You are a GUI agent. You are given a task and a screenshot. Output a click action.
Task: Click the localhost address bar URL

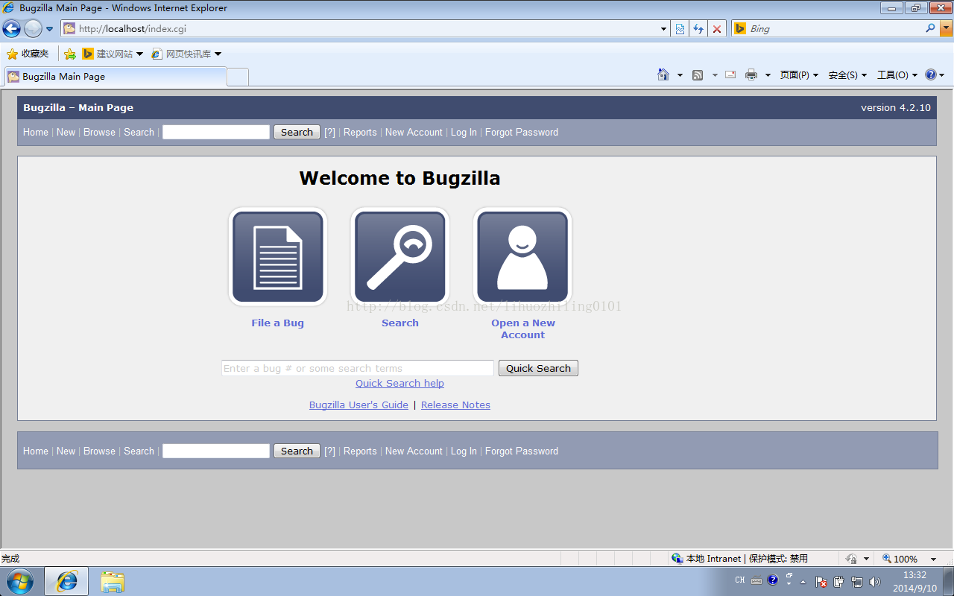pos(133,29)
